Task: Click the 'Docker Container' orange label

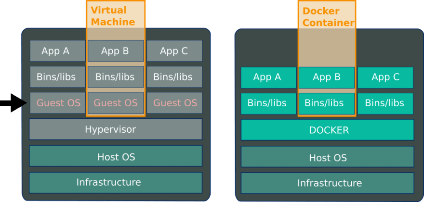Action: [328, 17]
